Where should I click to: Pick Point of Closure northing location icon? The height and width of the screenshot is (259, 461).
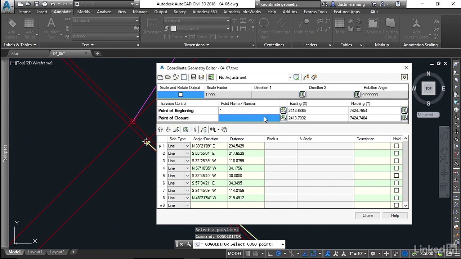tap(404, 118)
